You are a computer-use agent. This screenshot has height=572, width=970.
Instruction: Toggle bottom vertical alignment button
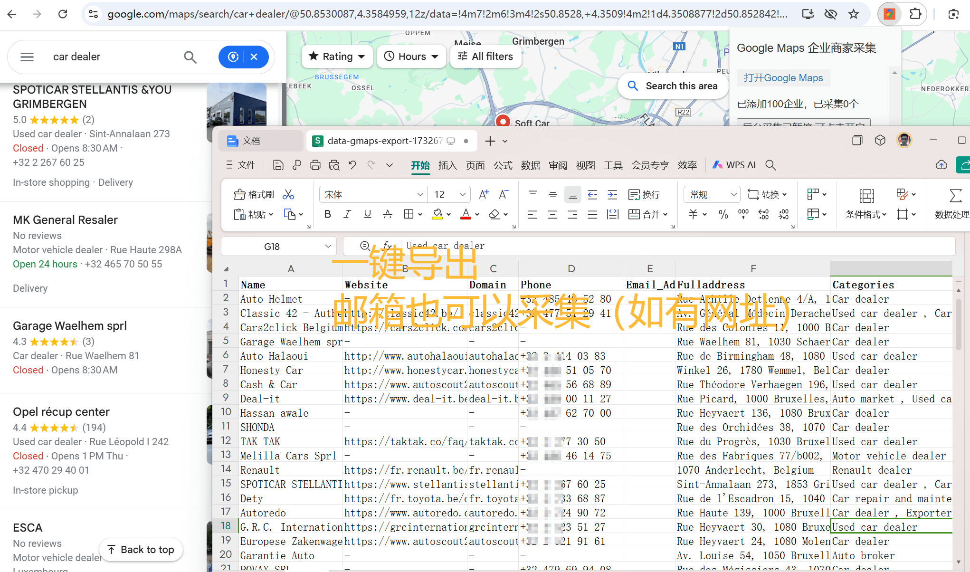click(572, 194)
